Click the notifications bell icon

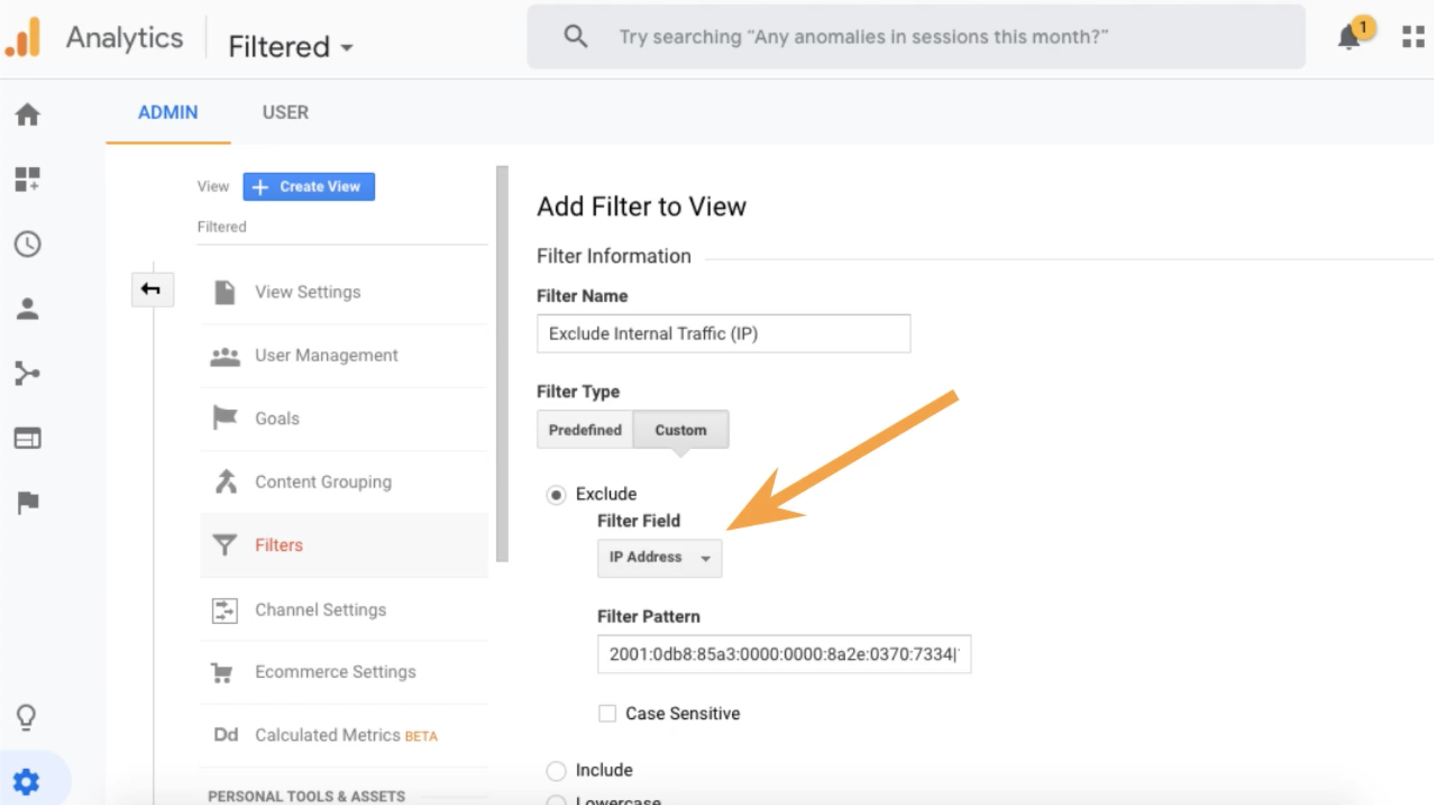click(1349, 37)
